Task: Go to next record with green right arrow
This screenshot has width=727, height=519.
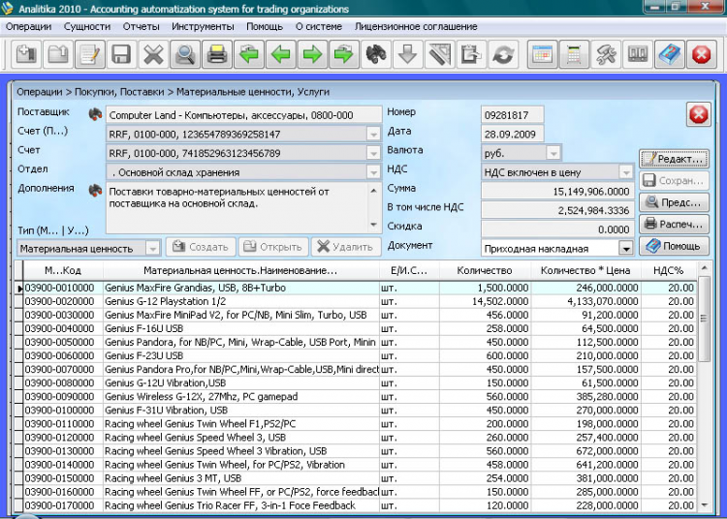Action: coord(312,54)
